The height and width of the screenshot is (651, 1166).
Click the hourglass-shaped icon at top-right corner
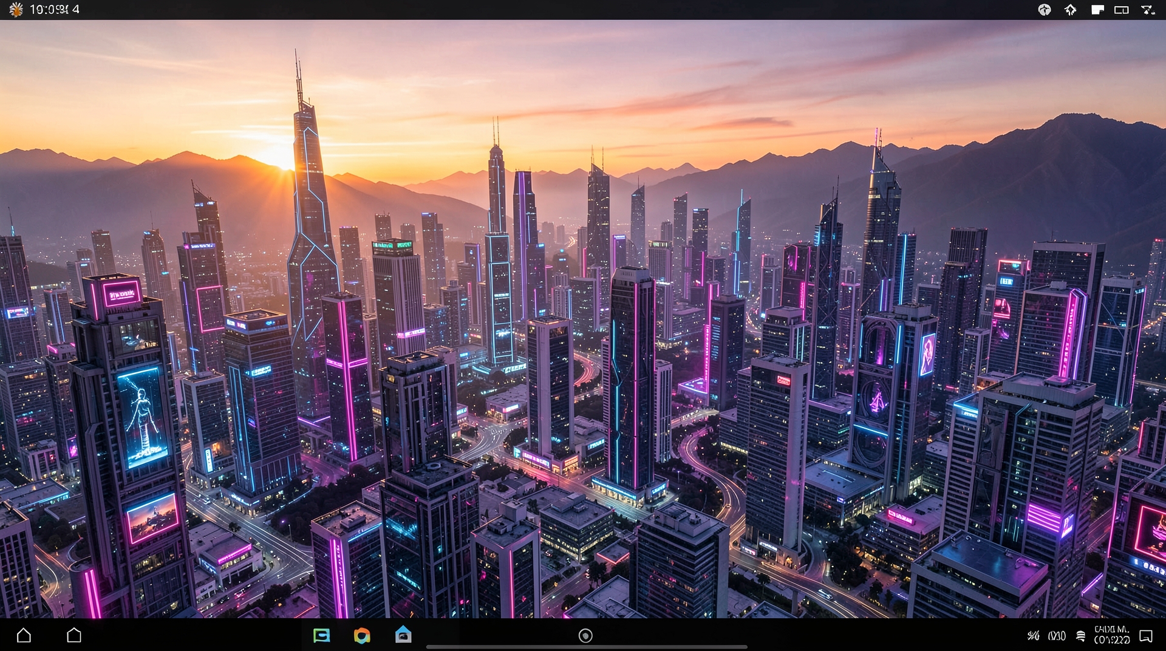tap(1148, 10)
